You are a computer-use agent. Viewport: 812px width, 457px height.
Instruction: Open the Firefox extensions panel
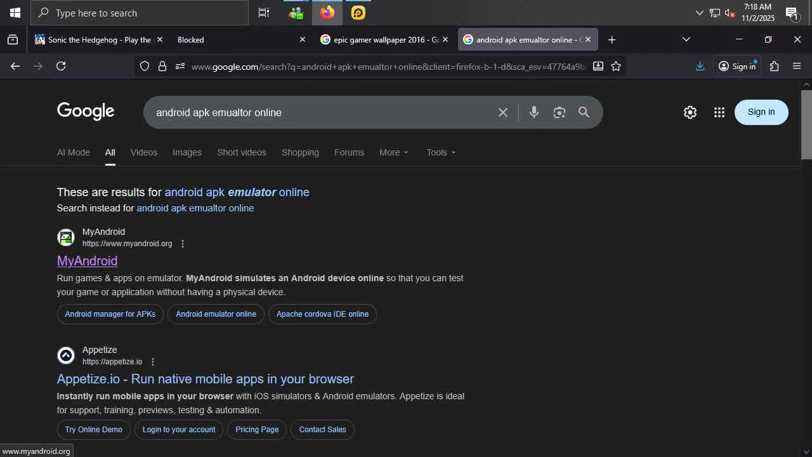pos(774,66)
